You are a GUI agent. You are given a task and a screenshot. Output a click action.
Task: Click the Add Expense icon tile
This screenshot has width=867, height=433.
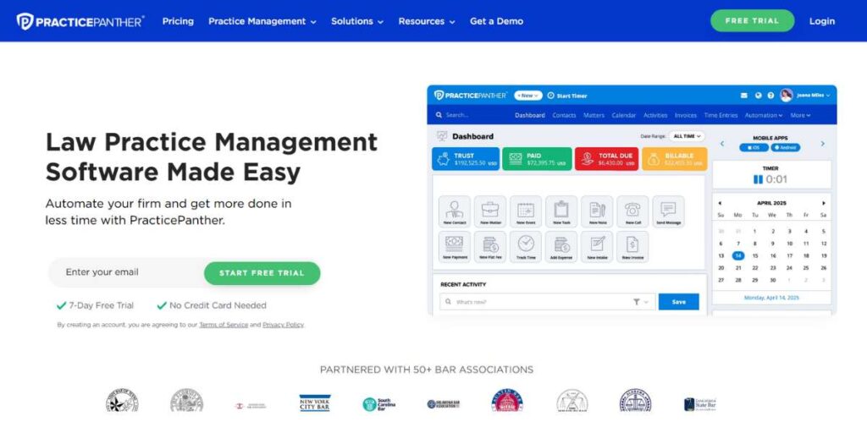[561, 247]
